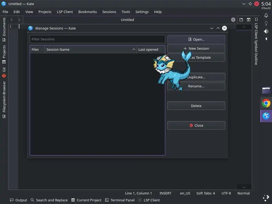This screenshot has height=204, width=272.
Task: Create a New Session
Action: click(196, 48)
